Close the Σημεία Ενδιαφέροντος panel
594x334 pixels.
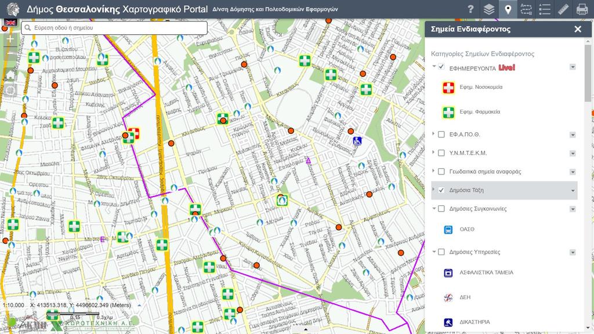(x=578, y=29)
